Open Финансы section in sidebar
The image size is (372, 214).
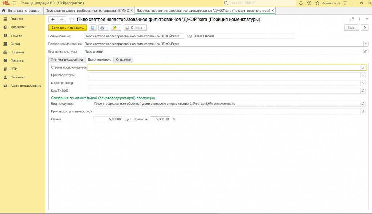17,61
